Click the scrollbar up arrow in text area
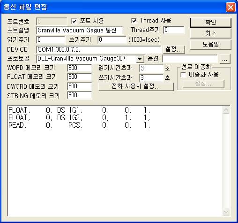The width and height of the screenshot is (238, 223). 226,110
